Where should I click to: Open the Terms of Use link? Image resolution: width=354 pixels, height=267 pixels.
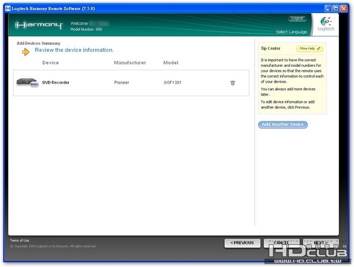click(x=19, y=241)
